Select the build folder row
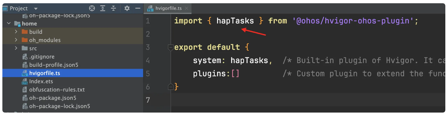This screenshot has width=448, height=117. point(73,32)
